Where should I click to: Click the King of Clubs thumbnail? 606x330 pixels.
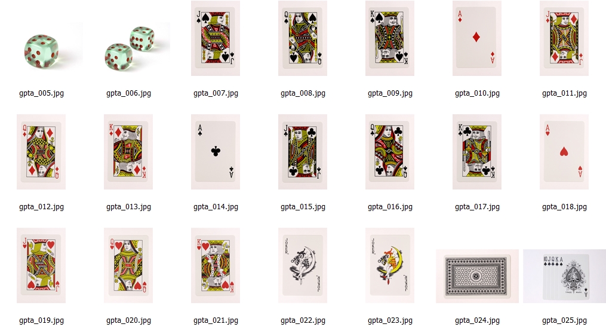[x=477, y=152]
